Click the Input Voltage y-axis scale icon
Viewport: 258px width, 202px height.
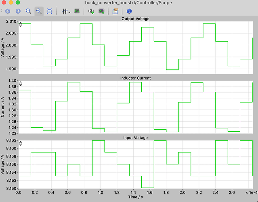tap(21, 143)
